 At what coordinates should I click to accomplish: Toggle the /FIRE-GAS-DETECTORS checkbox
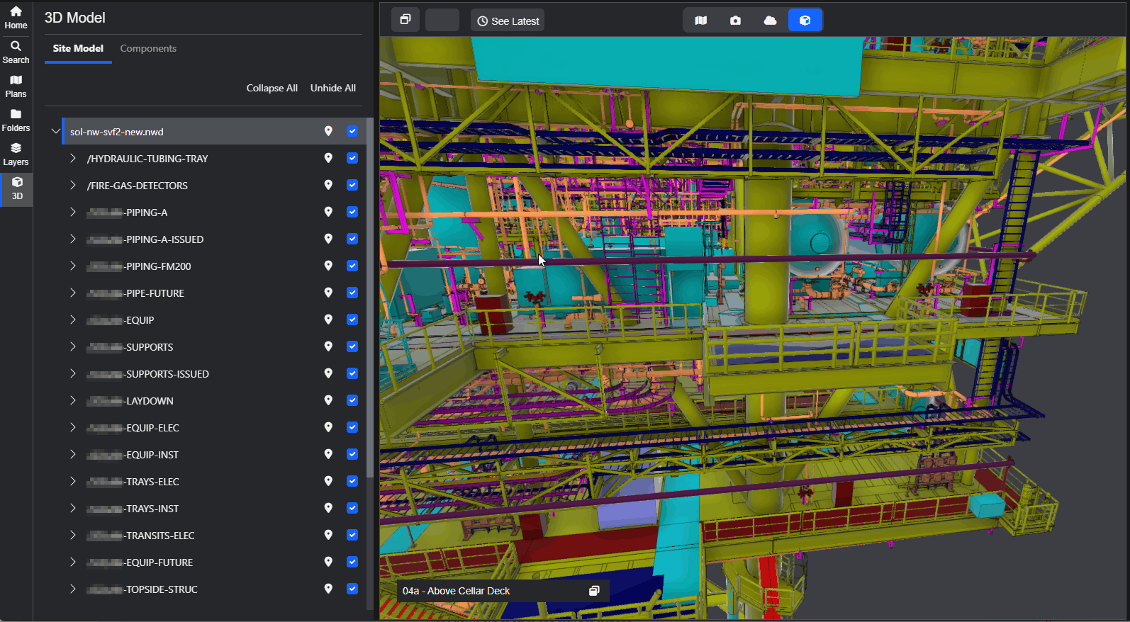352,185
